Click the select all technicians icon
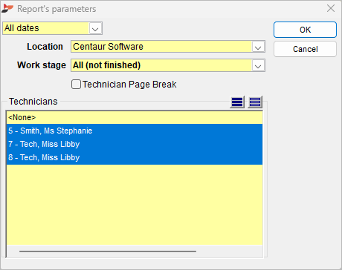The height and width of the screenshot is (270, 342). pos(237,102)
